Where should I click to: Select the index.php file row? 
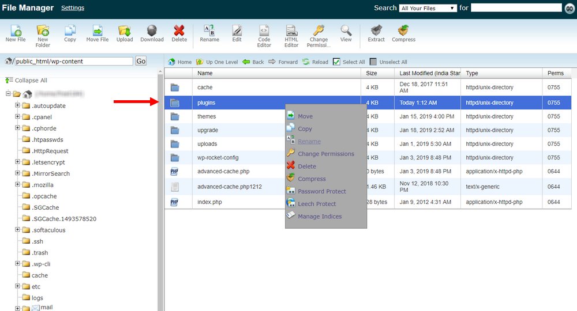209,202
